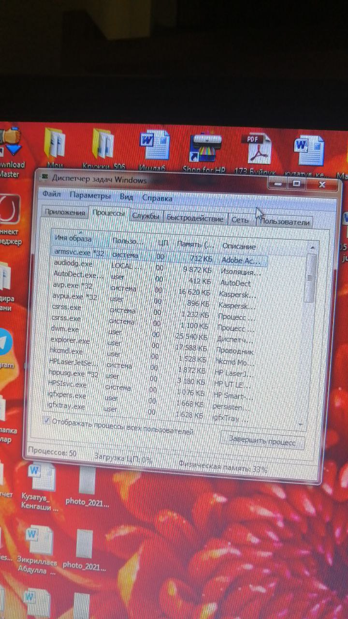The height and width of the screenshot is (619, 348).
Task: Click Физическая память: 33% status text
Action: pos(223,467)
